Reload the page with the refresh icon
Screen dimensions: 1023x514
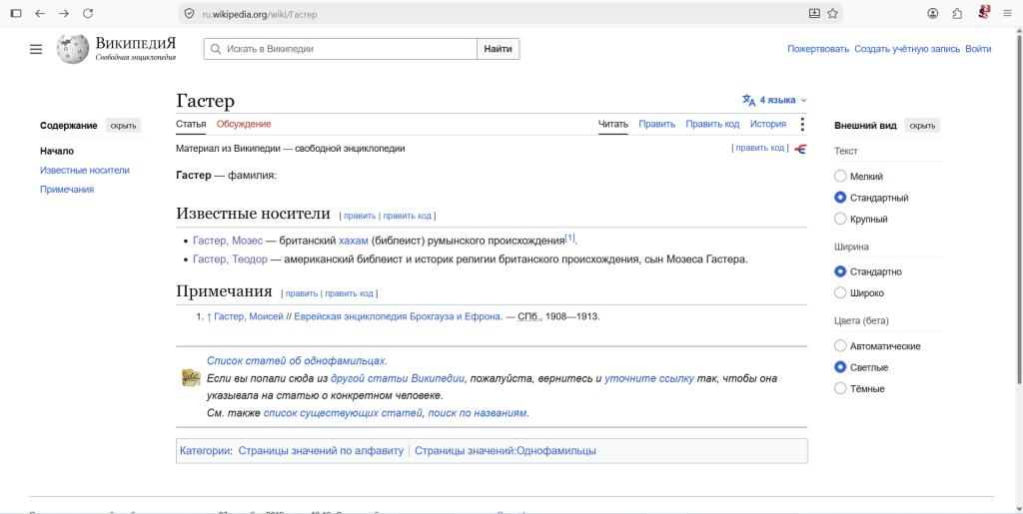pyautogui.click(x=88, y=13)
